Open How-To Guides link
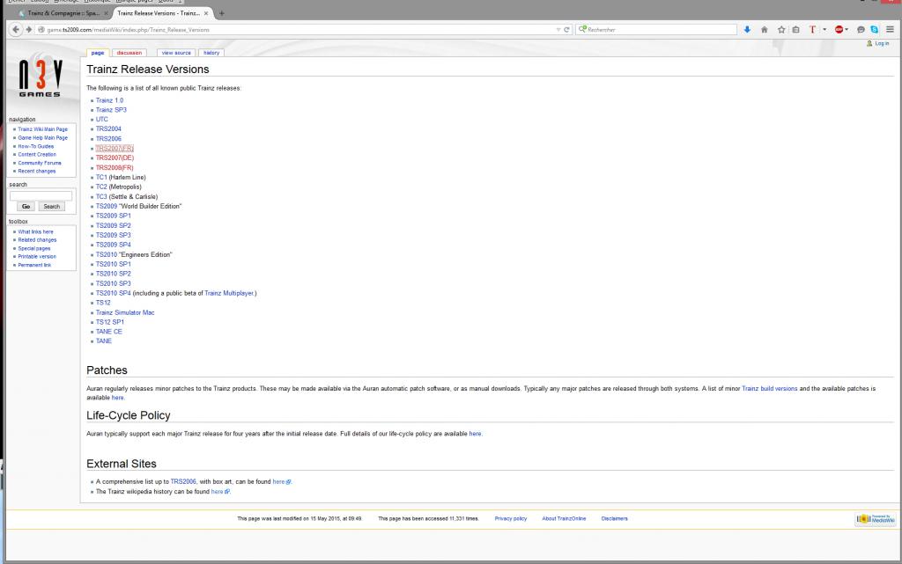This screenshot has width=902, height=564. (x=35, y=146)
